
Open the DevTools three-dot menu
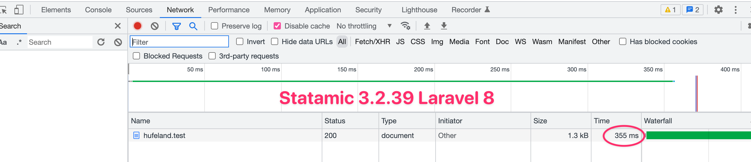736,10
